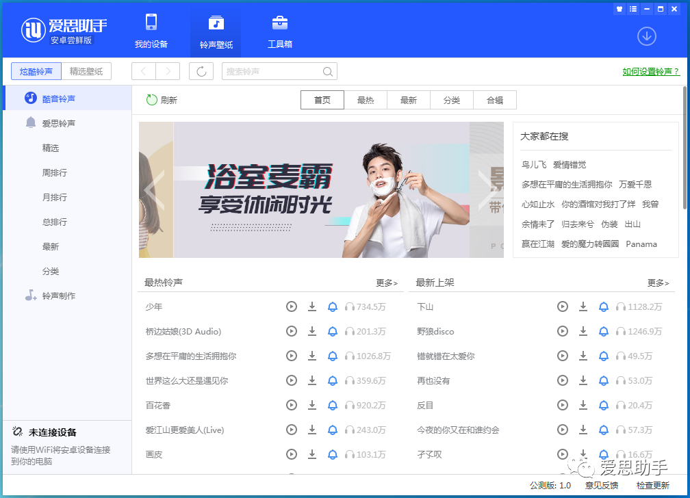
Task: Click the skin/theme shirt icon in title bar
Action: pos(619,9)
